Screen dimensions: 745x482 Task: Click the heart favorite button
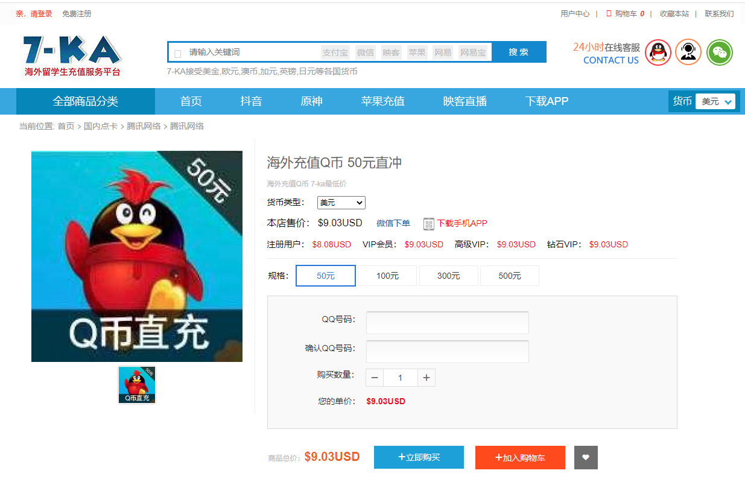pyautogui.click(x=586, y=457)
